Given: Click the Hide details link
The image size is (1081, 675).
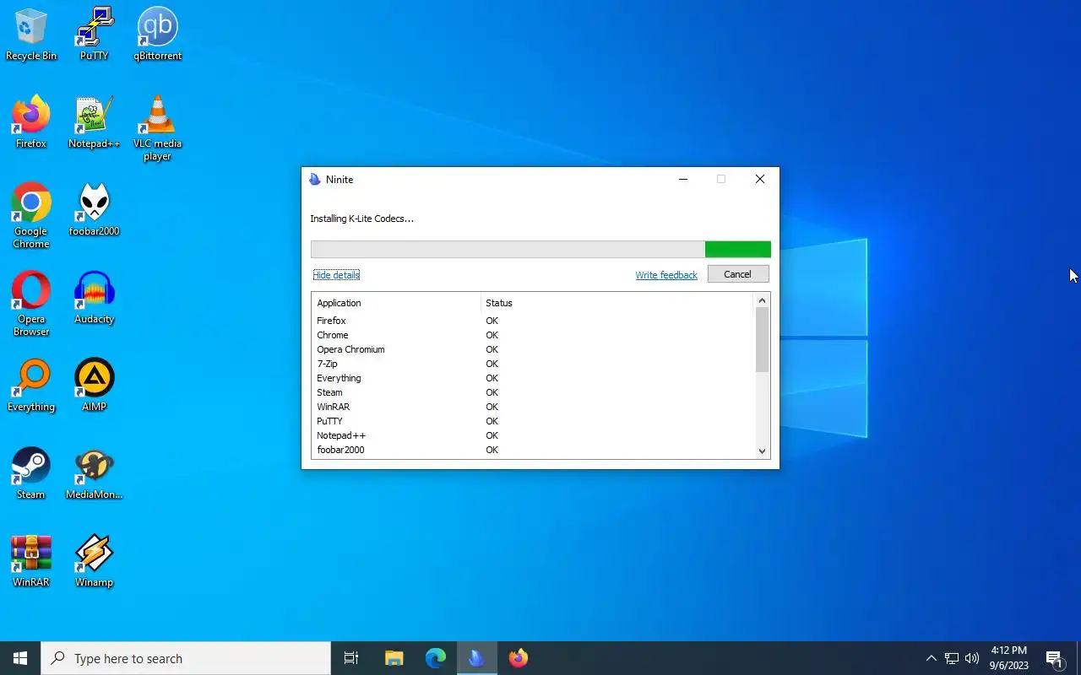Looking at the screenshot, I should click(336, 275).
